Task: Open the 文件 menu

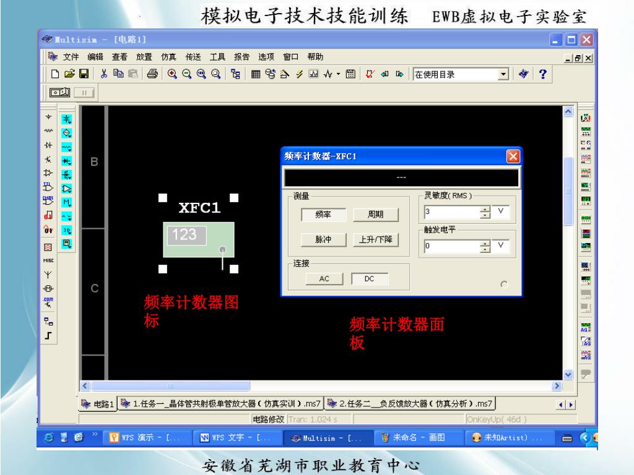Action: click(x=71, y=57)
